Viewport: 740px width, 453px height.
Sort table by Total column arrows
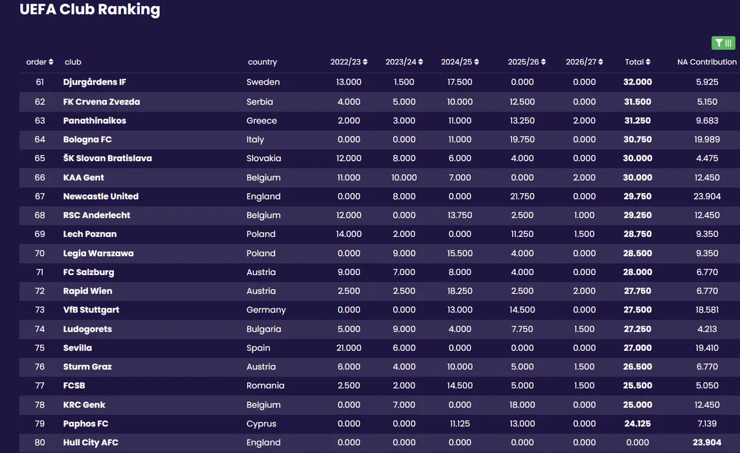coord(648,62)
